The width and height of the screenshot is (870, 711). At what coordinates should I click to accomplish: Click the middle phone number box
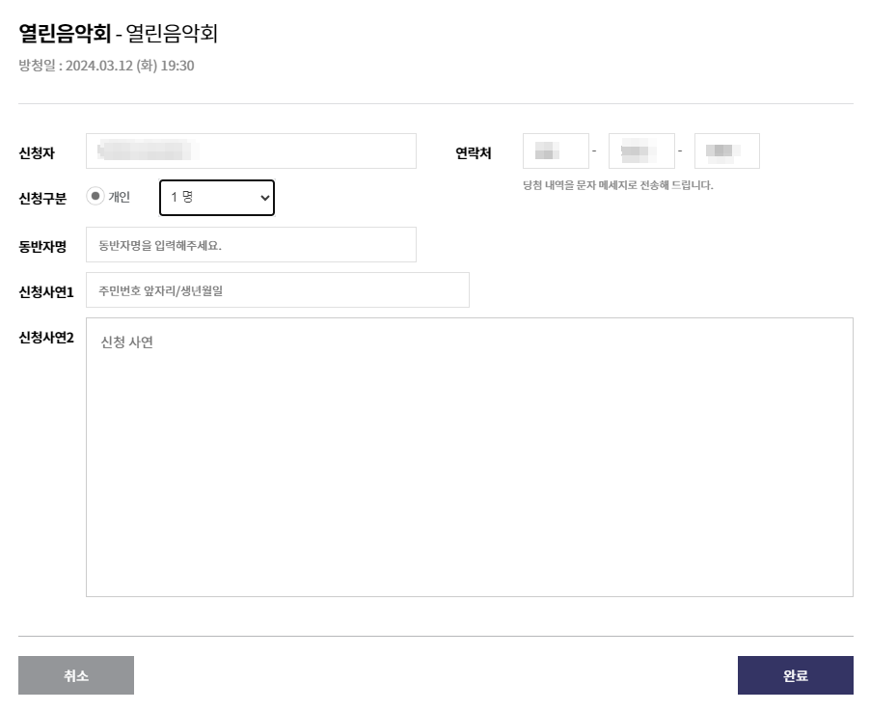click(642, 150)
